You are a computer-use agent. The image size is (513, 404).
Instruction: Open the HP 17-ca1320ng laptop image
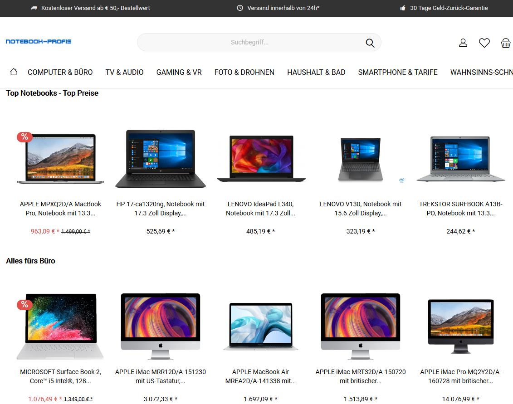point(160,159)
